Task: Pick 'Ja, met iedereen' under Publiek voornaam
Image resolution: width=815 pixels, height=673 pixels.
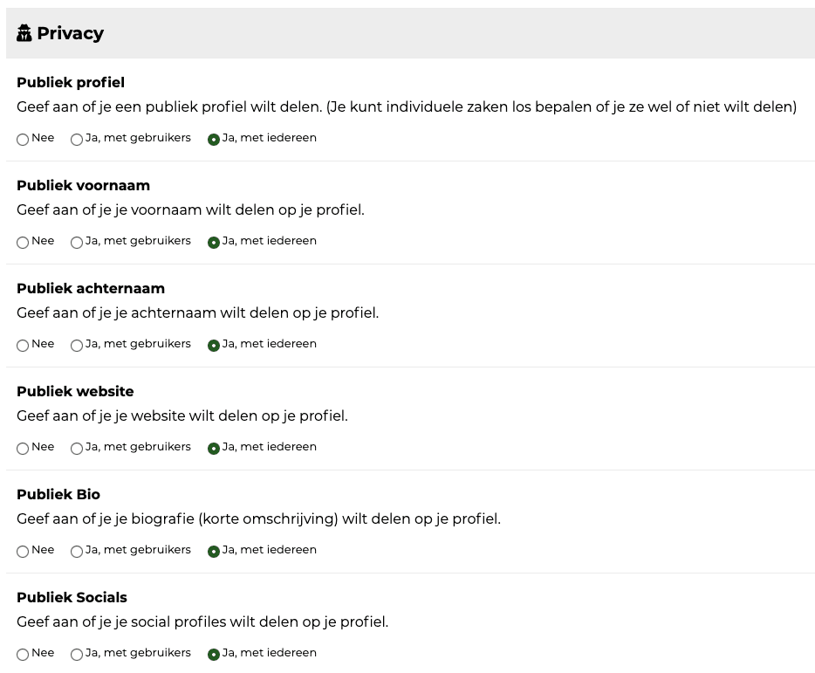Action: coord(214,243)
